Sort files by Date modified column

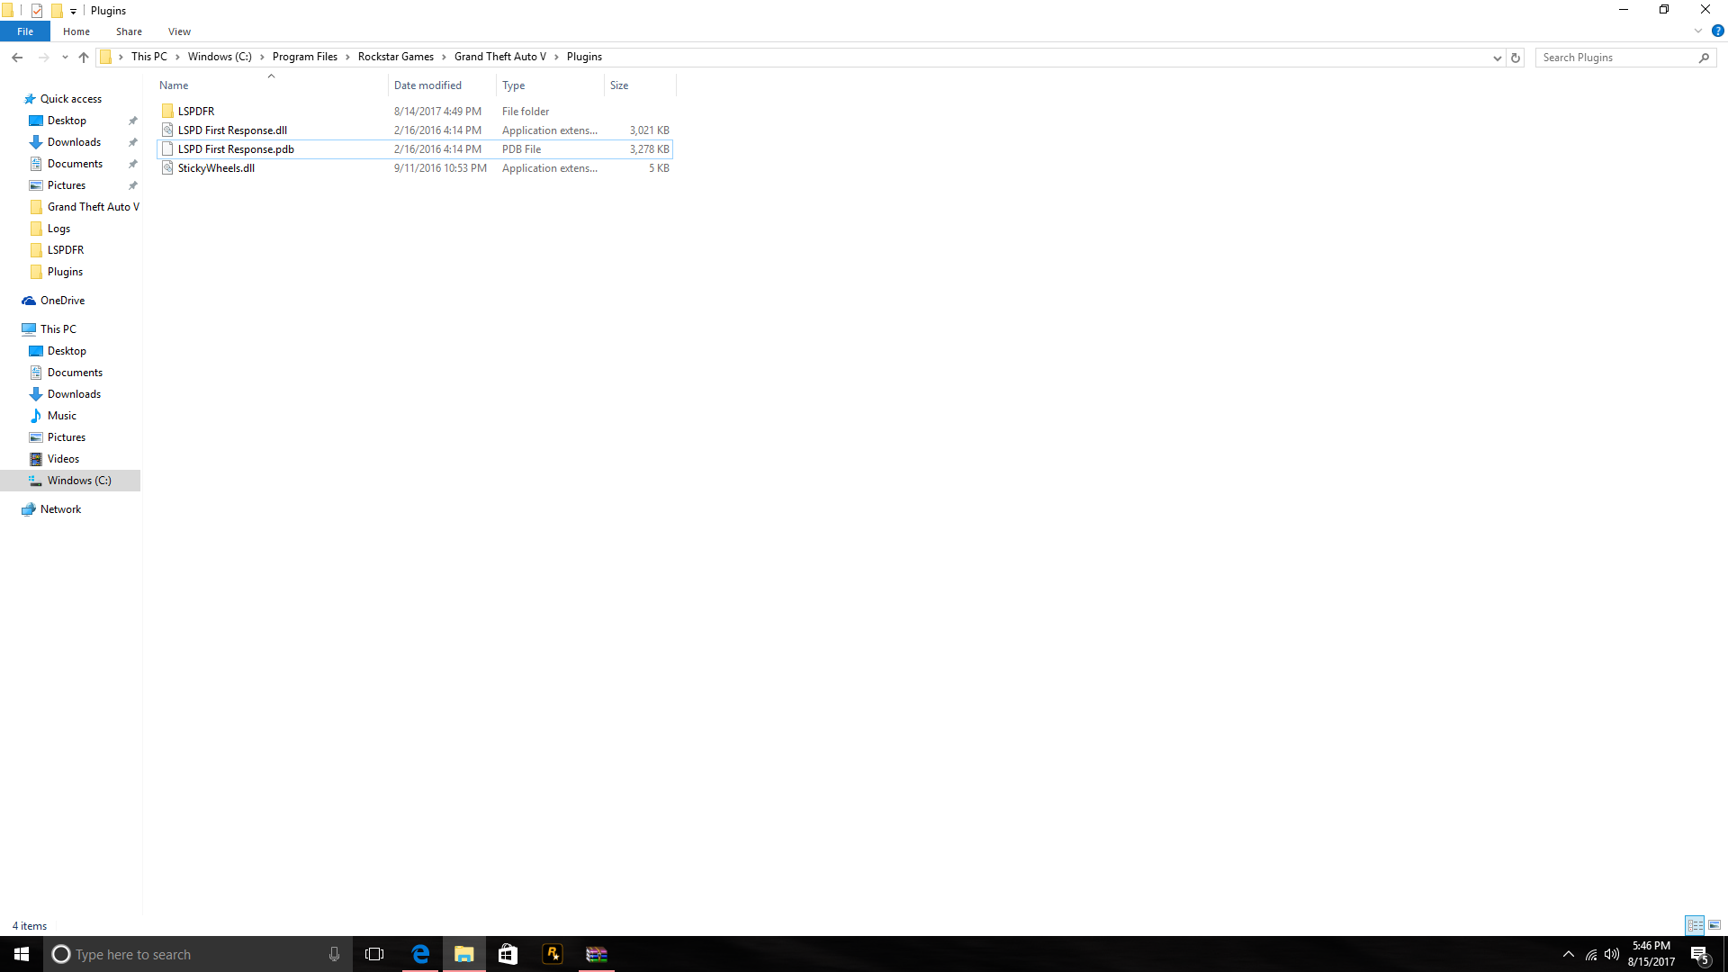click(x=427, y=85)
